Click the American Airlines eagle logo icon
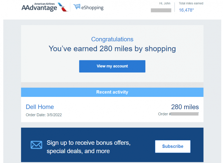223x163 pixels. point(63,7)
